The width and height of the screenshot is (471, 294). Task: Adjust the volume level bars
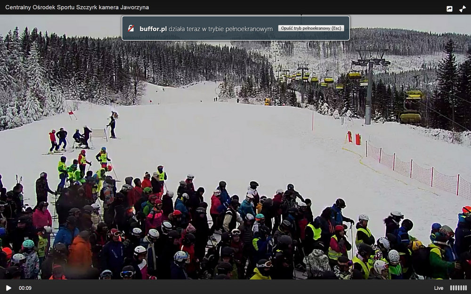[458, 288]
